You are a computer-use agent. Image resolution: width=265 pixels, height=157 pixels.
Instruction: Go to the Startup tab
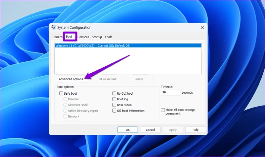pyautogui.click(x=97, y=37)
